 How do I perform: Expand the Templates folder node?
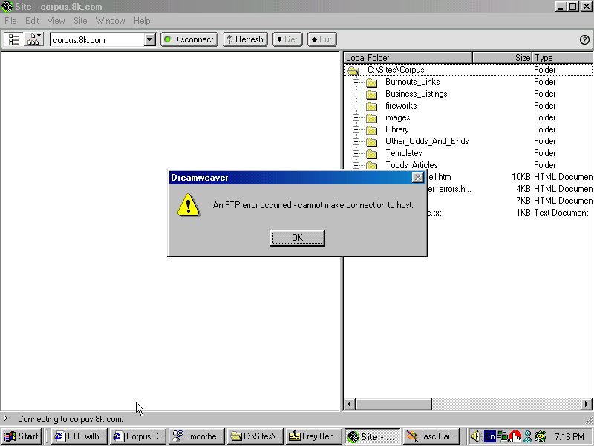click(x=356, y=153)
